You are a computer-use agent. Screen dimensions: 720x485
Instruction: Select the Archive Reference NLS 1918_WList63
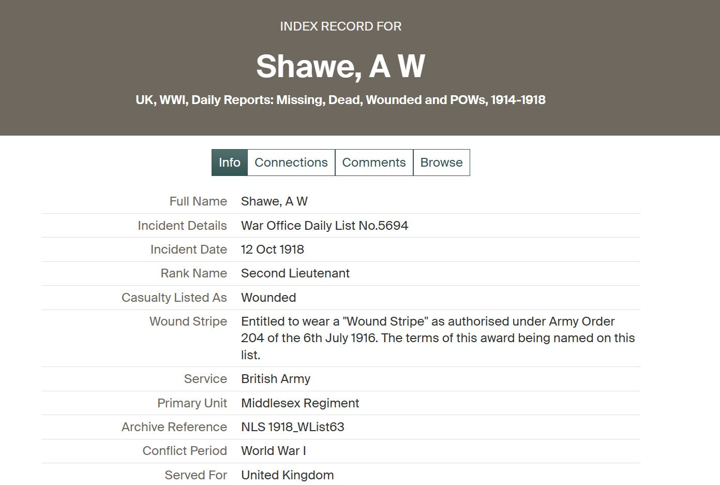(x=293, y=427)
